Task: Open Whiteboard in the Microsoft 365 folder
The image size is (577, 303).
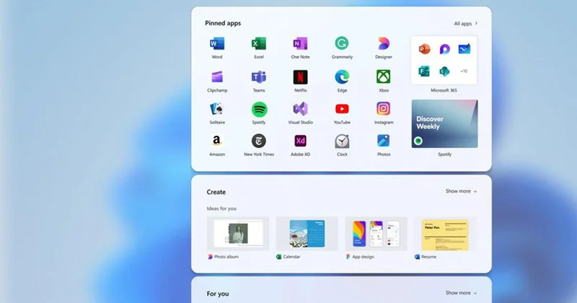Action: pos(464,48)
